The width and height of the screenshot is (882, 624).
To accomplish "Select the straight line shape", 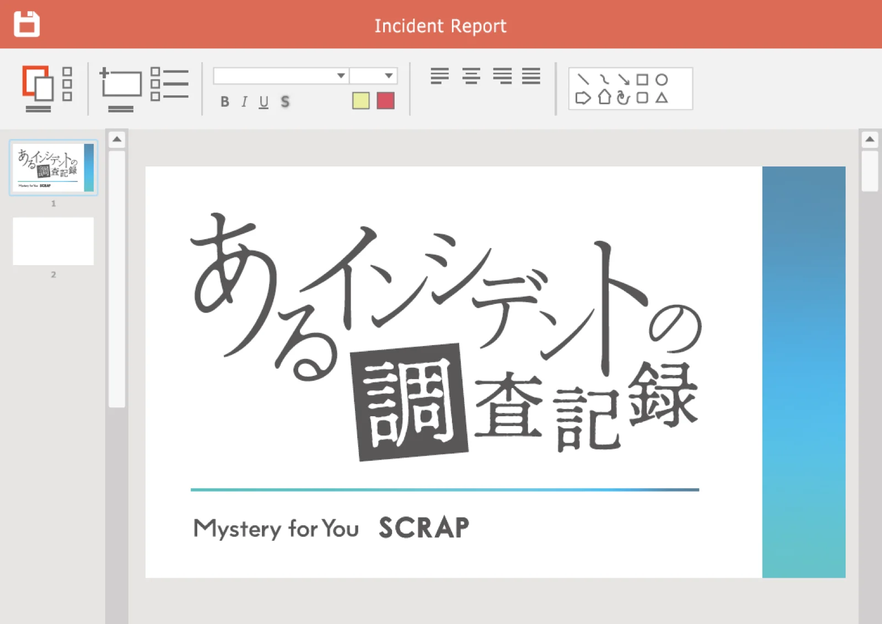I will (583, 79).
